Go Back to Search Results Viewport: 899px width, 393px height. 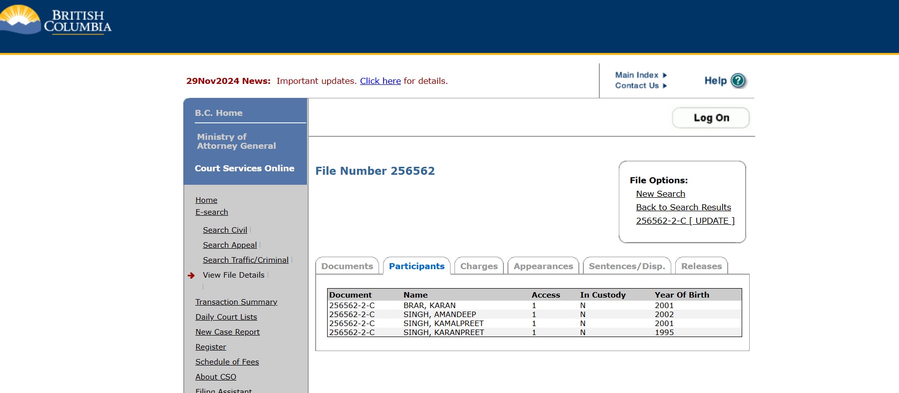point(683,207)
